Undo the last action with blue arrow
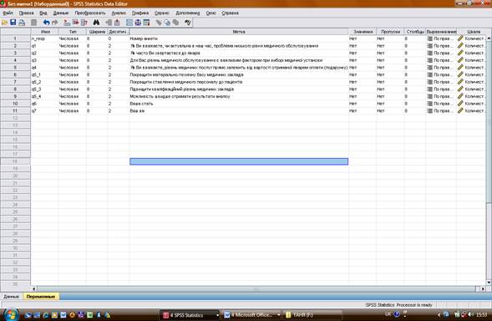Viewport: 492px width, 321px height. 47,23
